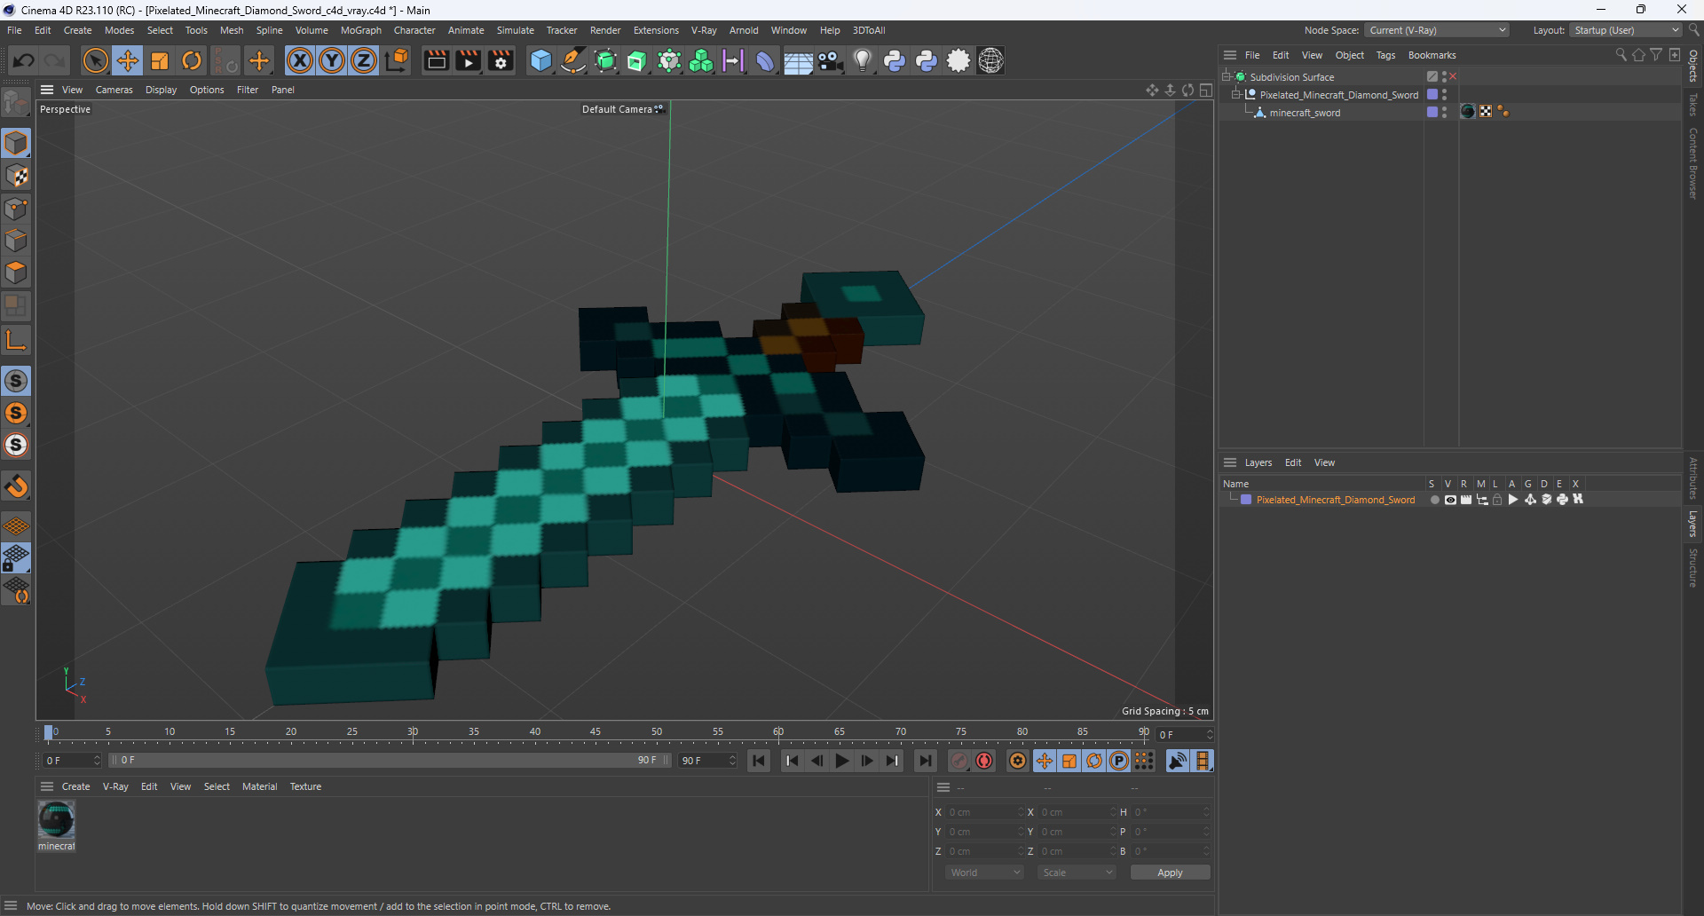
Task: Open Material manager Texture menu
Action: click(305, 786)
